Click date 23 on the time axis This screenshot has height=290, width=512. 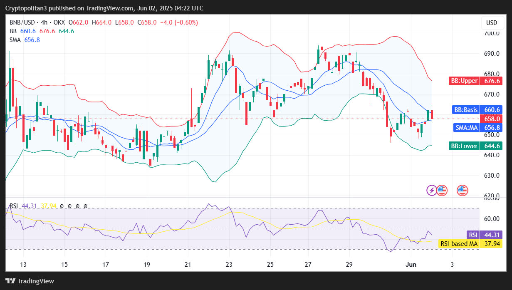point(229,265)
